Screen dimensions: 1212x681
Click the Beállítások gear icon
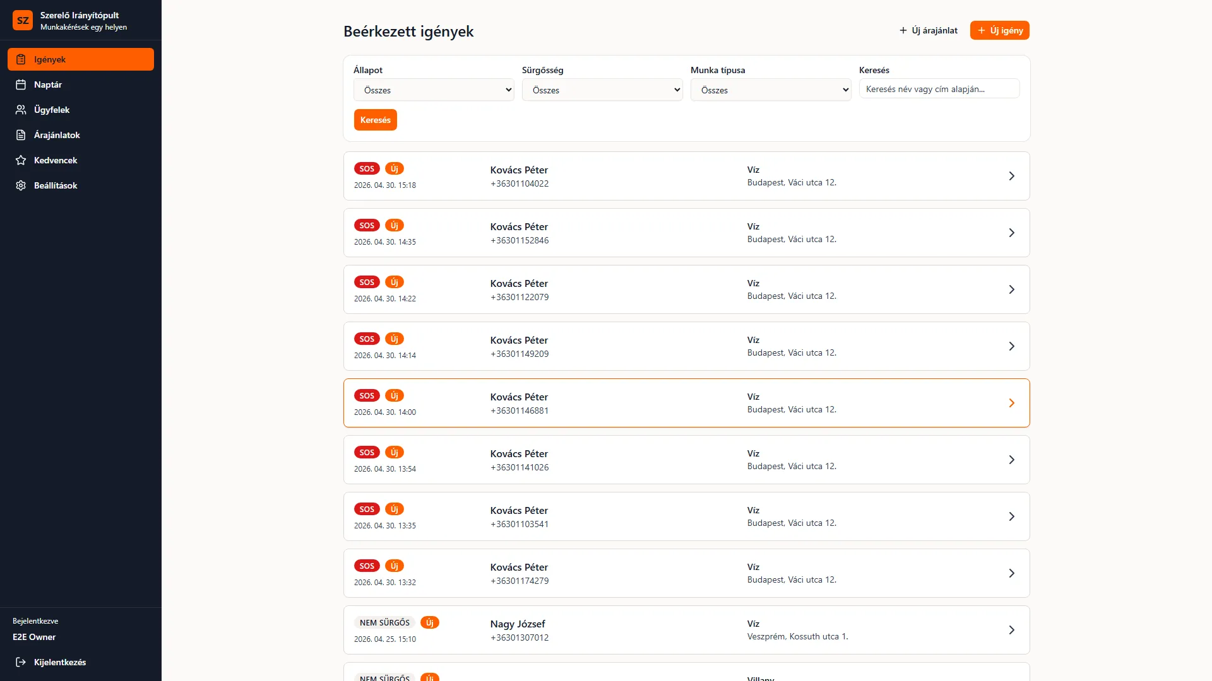pyautogui.click(x=21, y=185)
